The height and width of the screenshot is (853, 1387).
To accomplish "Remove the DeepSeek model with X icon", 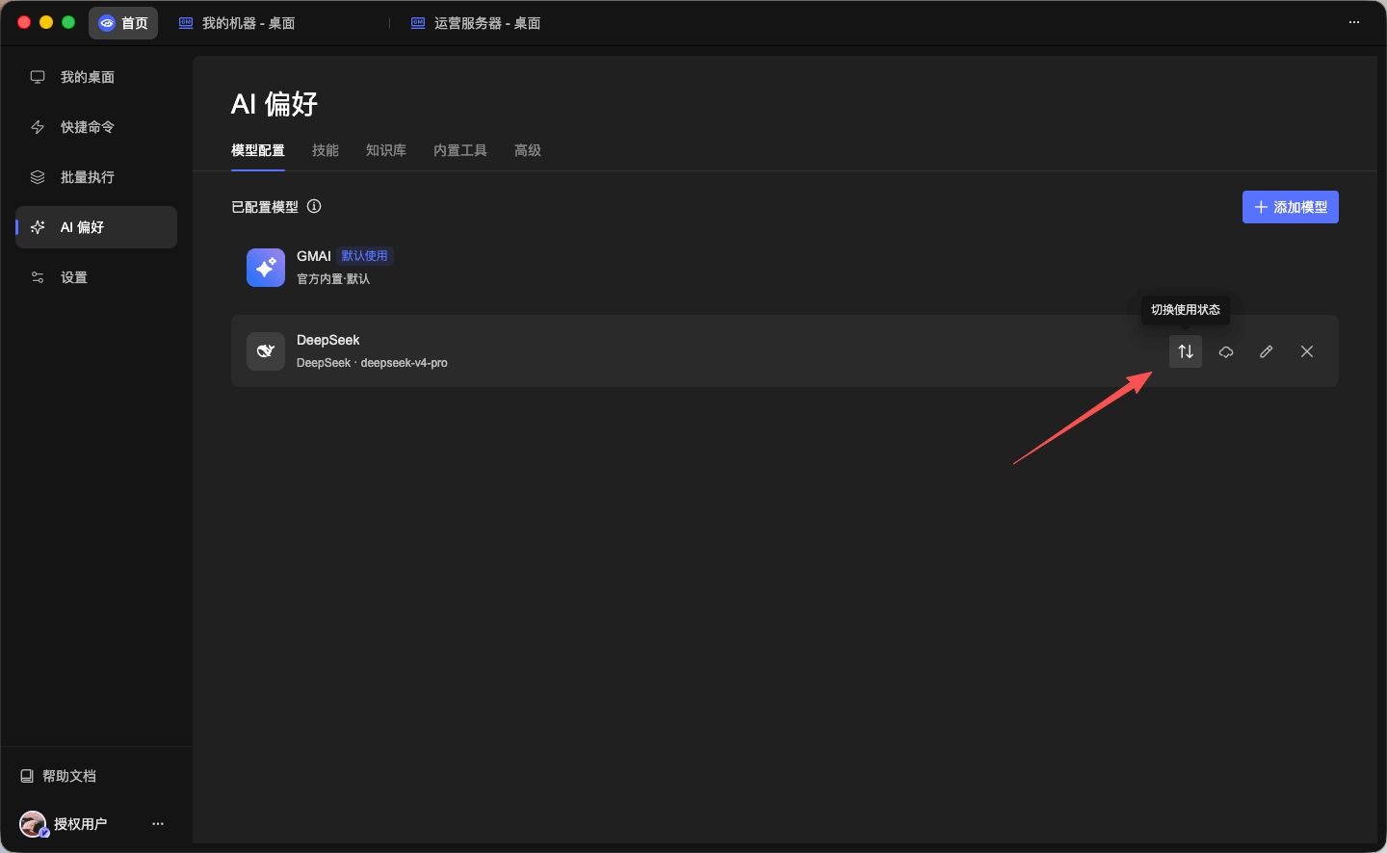I will pyautogui.click(x=1307, y=351).
